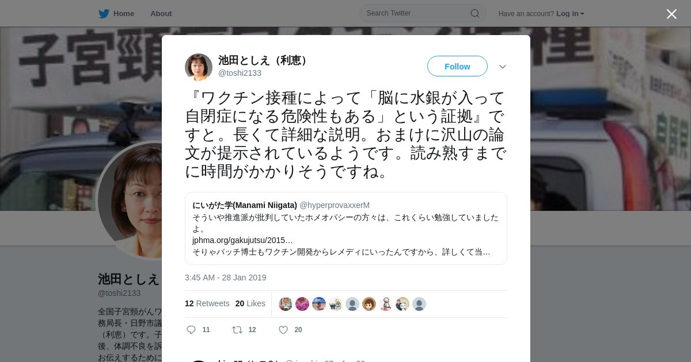Follow @toshi2133 account
The width and height of the screenshot is (691, 362).
pos(457,66)
